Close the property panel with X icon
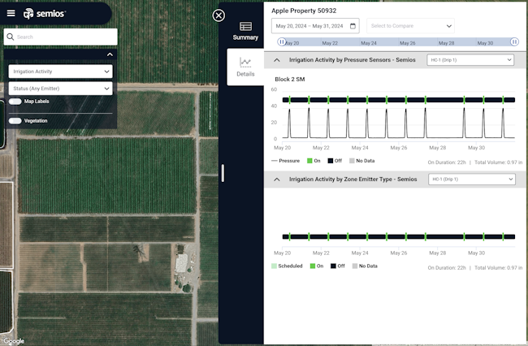This screenshot has height=346, width=528. (x=219, y=15)
